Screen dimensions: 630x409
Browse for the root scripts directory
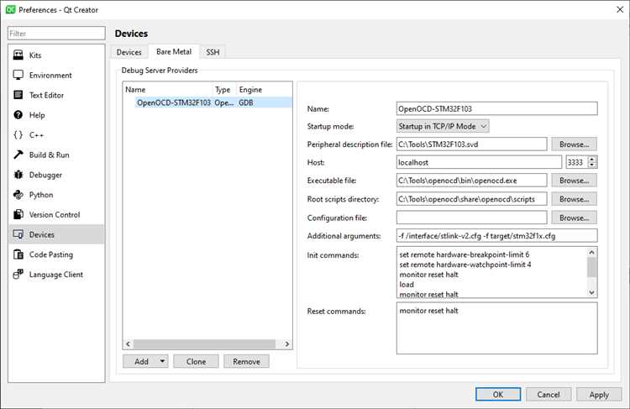[x=574, y=199]
